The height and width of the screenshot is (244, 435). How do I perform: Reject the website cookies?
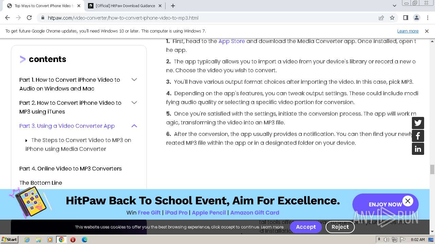pyautogui.click(x=340, y=227)
